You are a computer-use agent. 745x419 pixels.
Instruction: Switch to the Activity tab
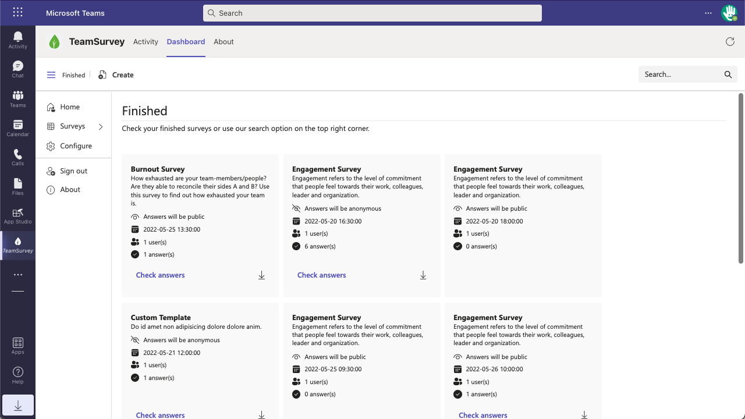(x=146, y=42)
